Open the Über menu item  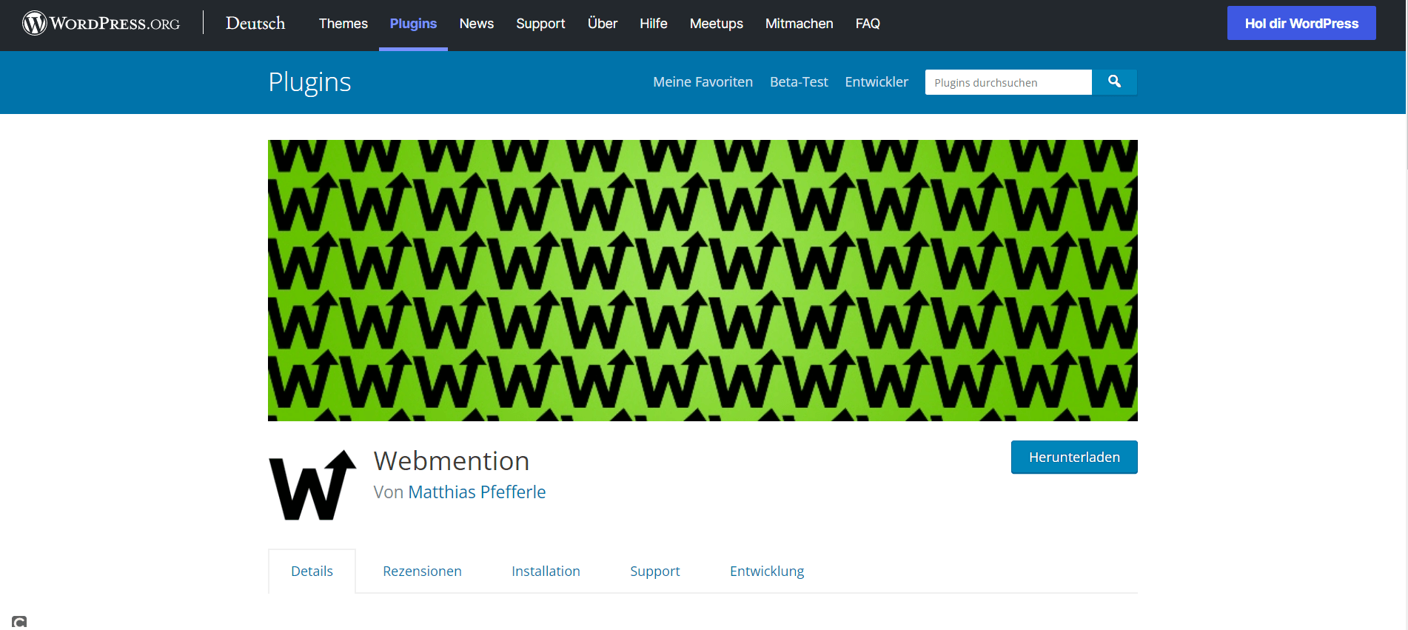coord(603,24)
